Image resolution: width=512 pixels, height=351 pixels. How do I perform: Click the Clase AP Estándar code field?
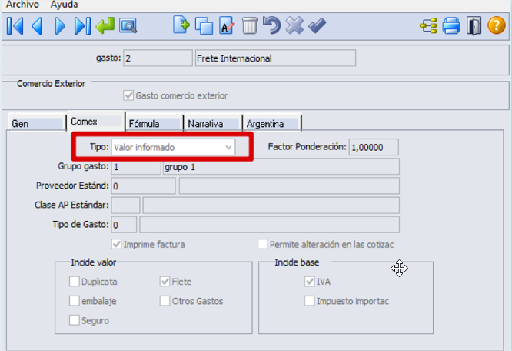tap(126, 206)
